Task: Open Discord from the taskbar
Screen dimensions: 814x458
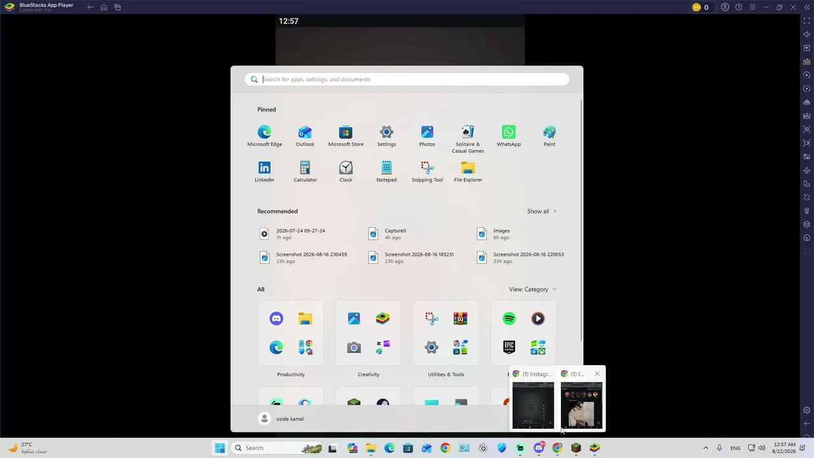Action: [x=539, y=448]
